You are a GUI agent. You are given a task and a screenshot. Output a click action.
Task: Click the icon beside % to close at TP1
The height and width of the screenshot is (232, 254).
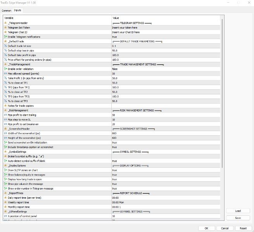(x=5, y=83)
